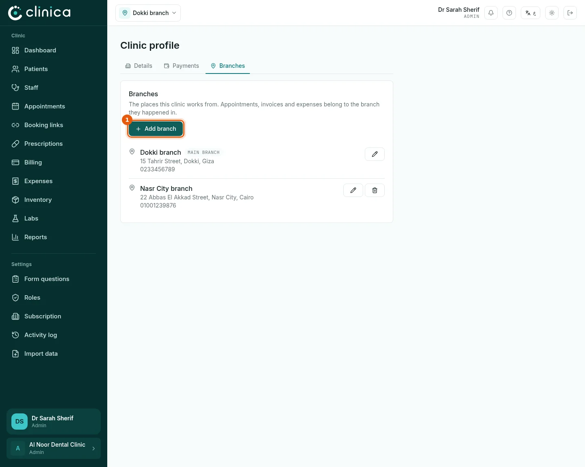Go to Inventory
Viewport: 585px width, 467px height.
coord(54,200)
